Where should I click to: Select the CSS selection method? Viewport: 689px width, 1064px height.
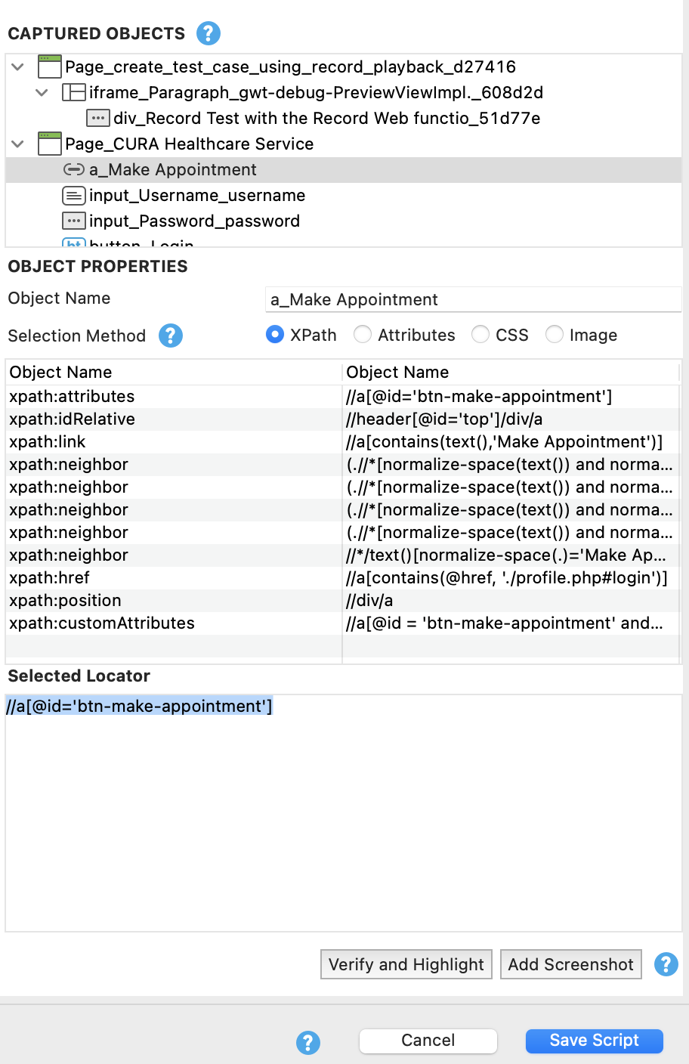coord(480,335)
